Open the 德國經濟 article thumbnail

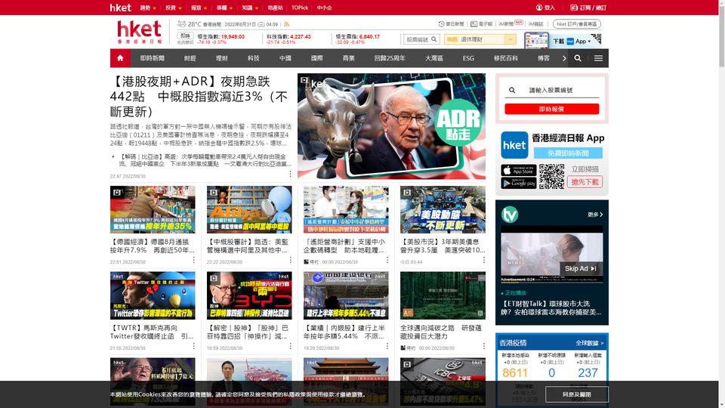pos(153,209)
